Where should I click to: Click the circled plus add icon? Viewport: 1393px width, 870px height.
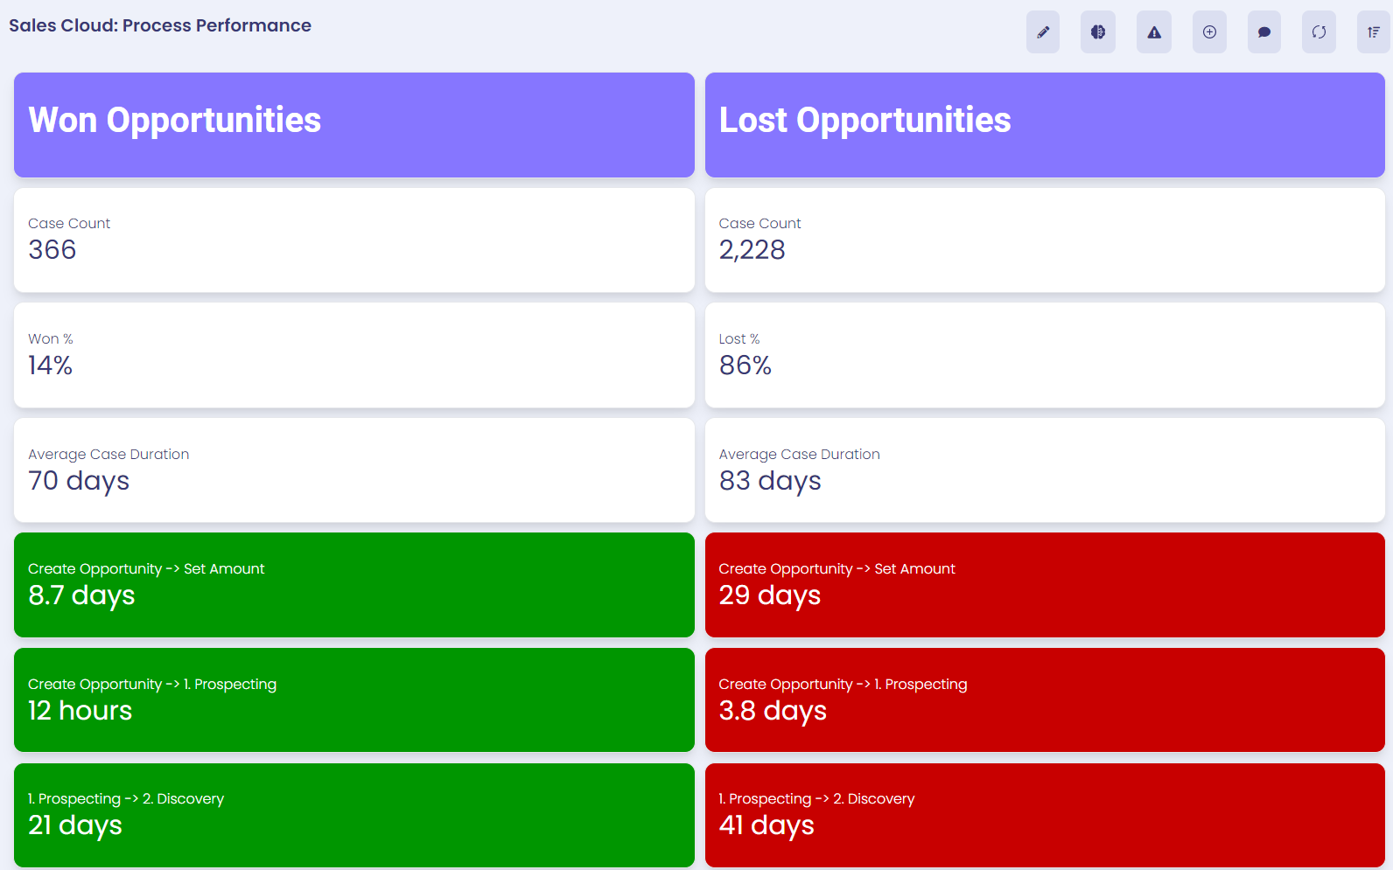(x=1209, y=32)
